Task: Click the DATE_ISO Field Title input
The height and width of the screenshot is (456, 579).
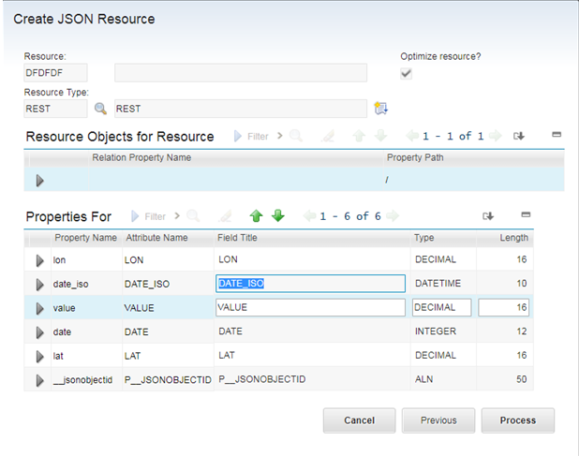Action: point(310,284)
